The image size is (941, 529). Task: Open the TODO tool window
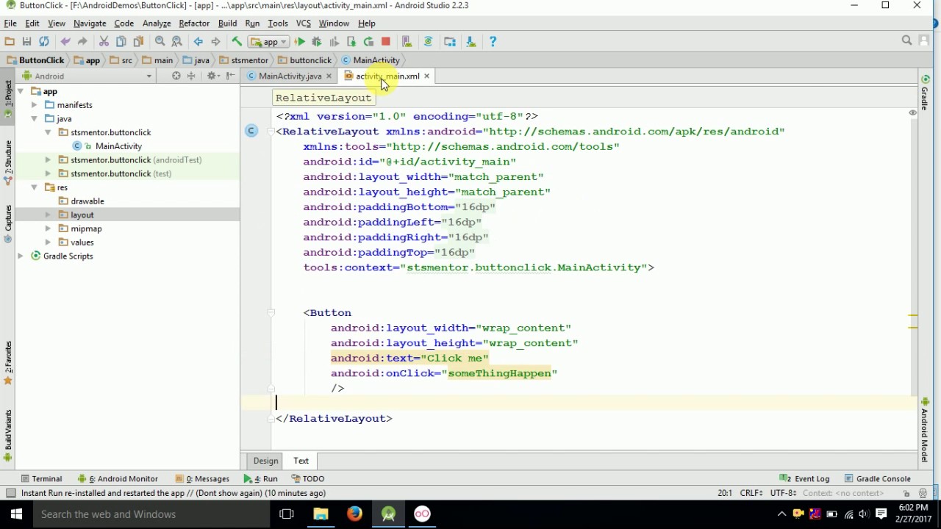click(307, 478)
